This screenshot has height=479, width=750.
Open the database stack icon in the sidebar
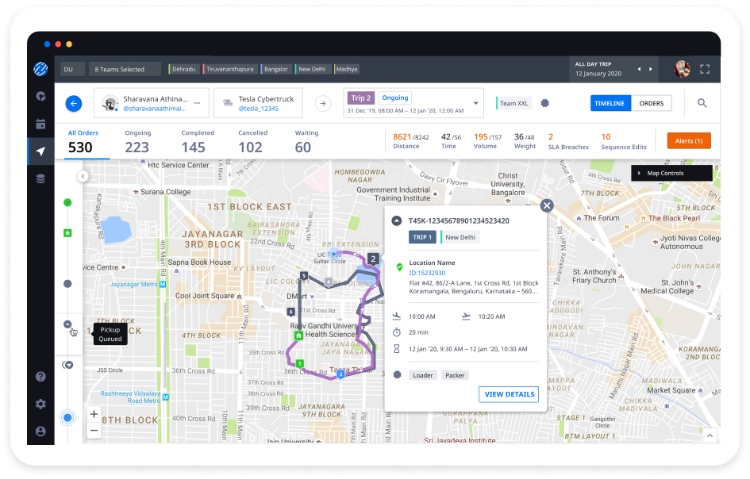40,179
